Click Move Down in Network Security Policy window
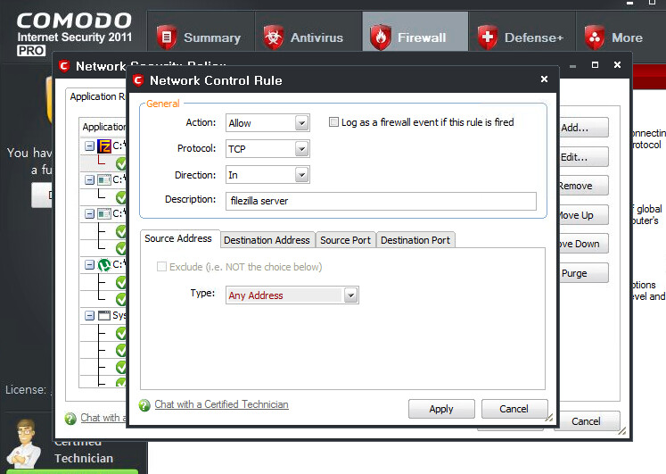 (x=584, y=244)
